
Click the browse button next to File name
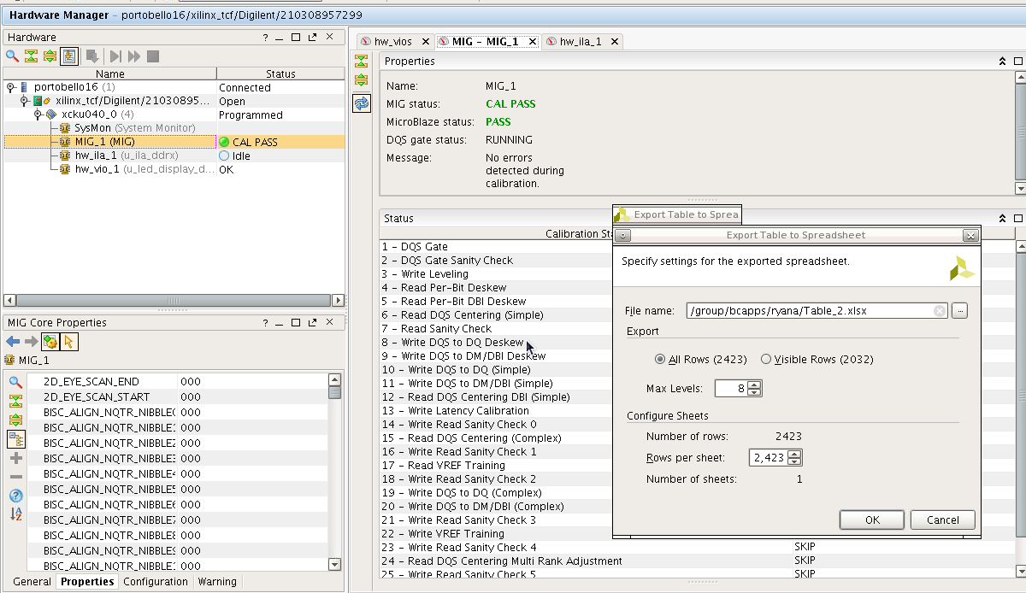pyautogui.click(x=960, y=311)
